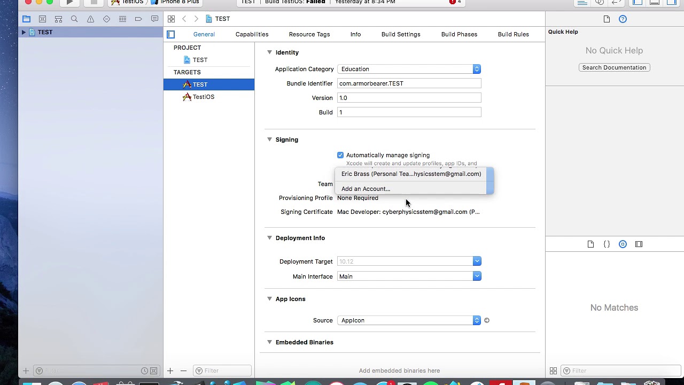Viewport: 684px width, 385px height.
Task: Show the File Template library
Action: click(x=590, y=244)
